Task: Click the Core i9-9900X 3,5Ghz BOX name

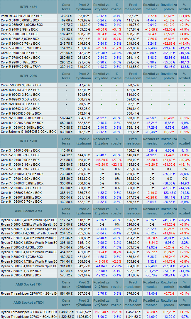Action: tap(20, 95)
